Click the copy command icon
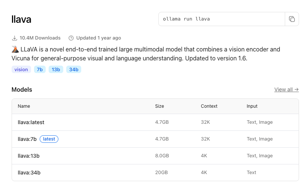 [x=292, y=19]
